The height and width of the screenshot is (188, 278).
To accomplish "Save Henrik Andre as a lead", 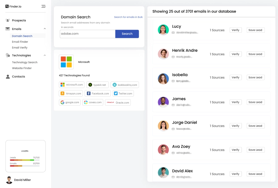I will pyautogui.click(x=255, y=54).
